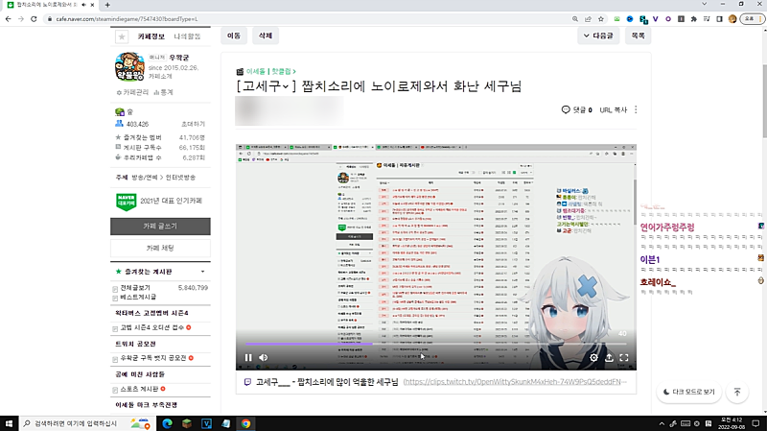
Task: Toggle dark mode view button
Action: (688, 392)
